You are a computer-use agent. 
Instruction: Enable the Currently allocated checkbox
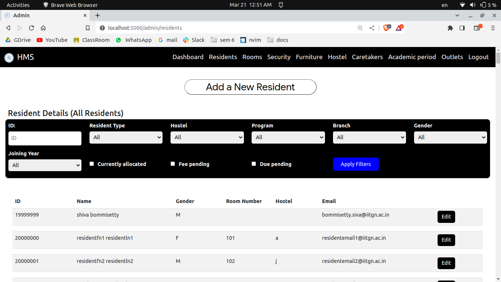tap(92, 163)
